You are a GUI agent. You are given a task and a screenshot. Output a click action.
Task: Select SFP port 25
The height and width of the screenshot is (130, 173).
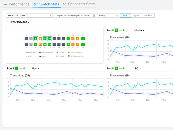pyautogui.click(x=83, y=39)
